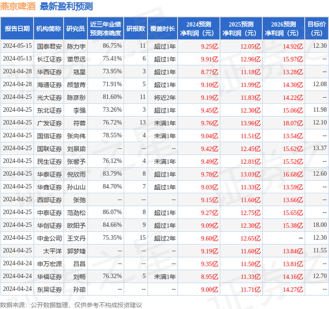Click the 数据来源 footer note
Screen dimensions: 329x309
pos(71,305)
